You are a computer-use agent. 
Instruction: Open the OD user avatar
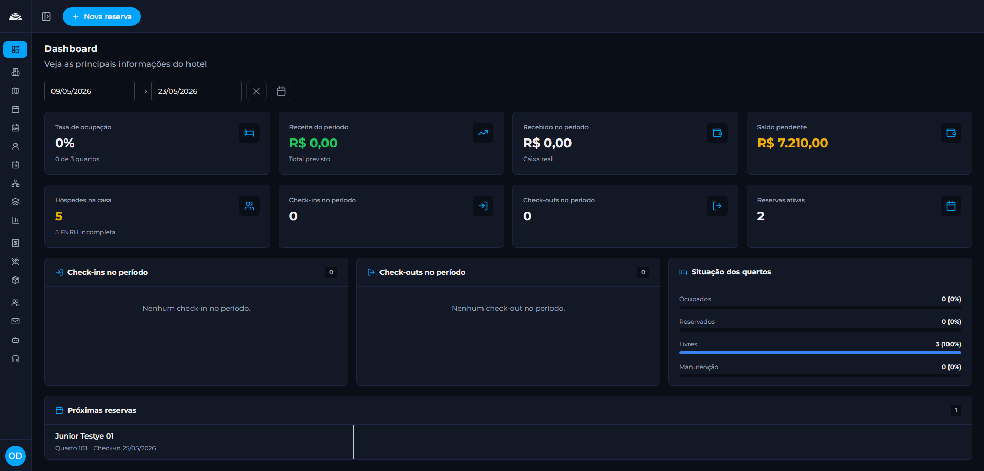click(x=15, y=456)
